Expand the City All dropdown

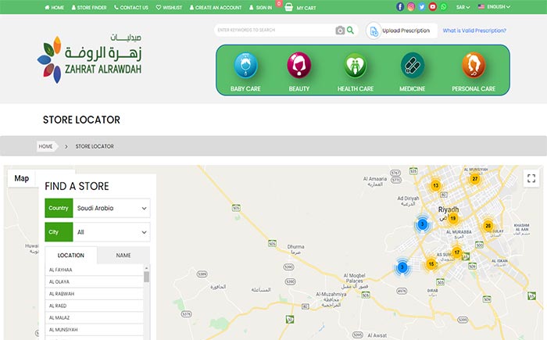(x=112, y=232)
